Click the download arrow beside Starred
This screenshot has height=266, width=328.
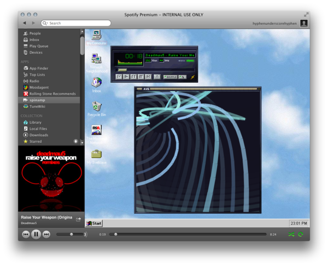tap(76, 141)
